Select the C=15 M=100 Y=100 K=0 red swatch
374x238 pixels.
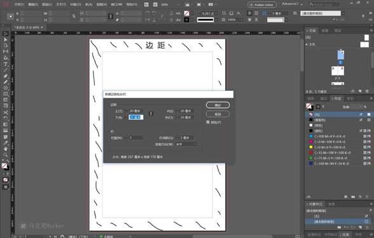click(x=338, y=153)
